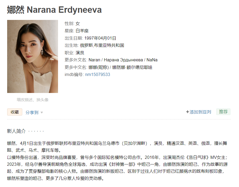This screenshot has height=187, width=239.
Task: Click the constellation value 白羊座
Action: click(82, 31)
